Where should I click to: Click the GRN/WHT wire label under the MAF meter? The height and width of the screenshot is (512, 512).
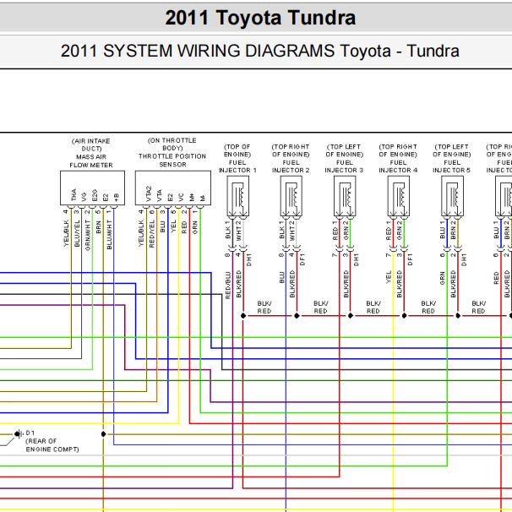[x=88, y=235]
